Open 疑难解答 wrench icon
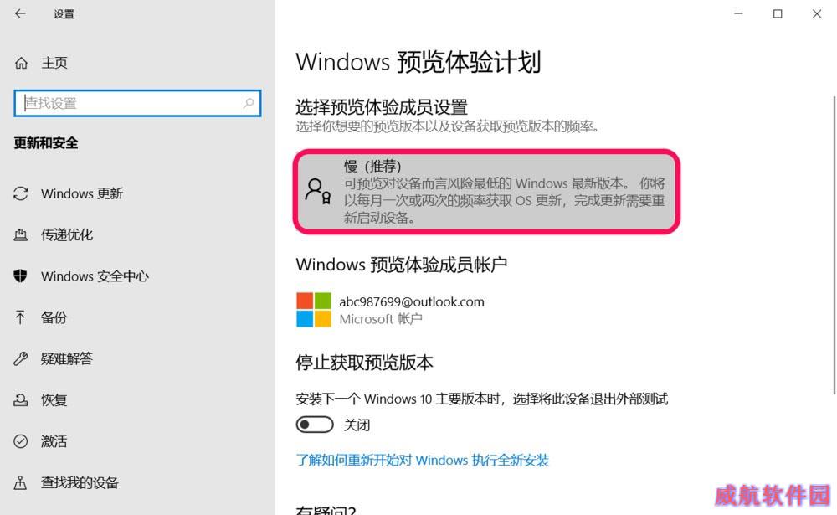The width and height of the screenshot is (837, 515). (21, 358)
